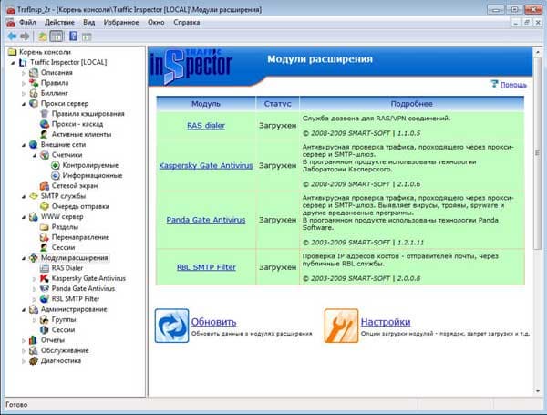Image resolution: width=547 pixels, height=415 pixels.
Task: Click the Биллинг tree icon
Action: point(34,93)
